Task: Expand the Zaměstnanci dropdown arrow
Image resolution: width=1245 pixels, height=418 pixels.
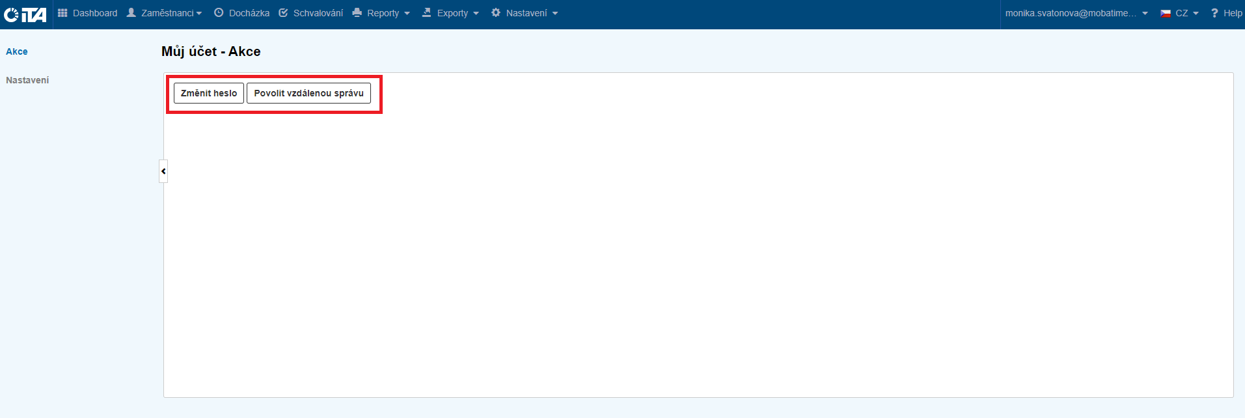Action: click(x=199, y=14)
